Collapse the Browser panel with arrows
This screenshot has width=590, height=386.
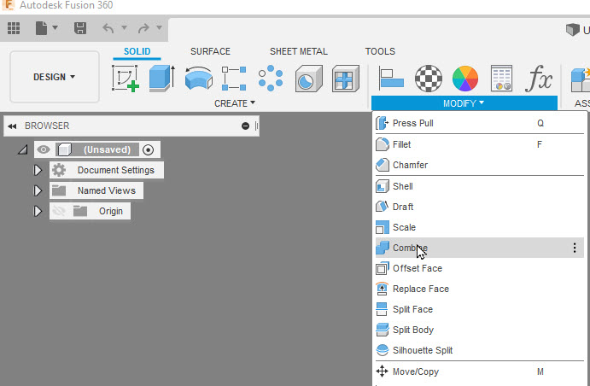tap(12, 126)
